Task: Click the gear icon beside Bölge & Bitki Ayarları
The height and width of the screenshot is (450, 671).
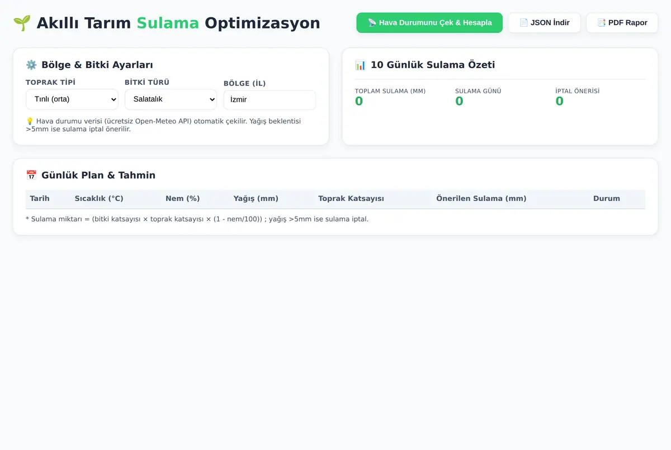Action: point(31,65)
